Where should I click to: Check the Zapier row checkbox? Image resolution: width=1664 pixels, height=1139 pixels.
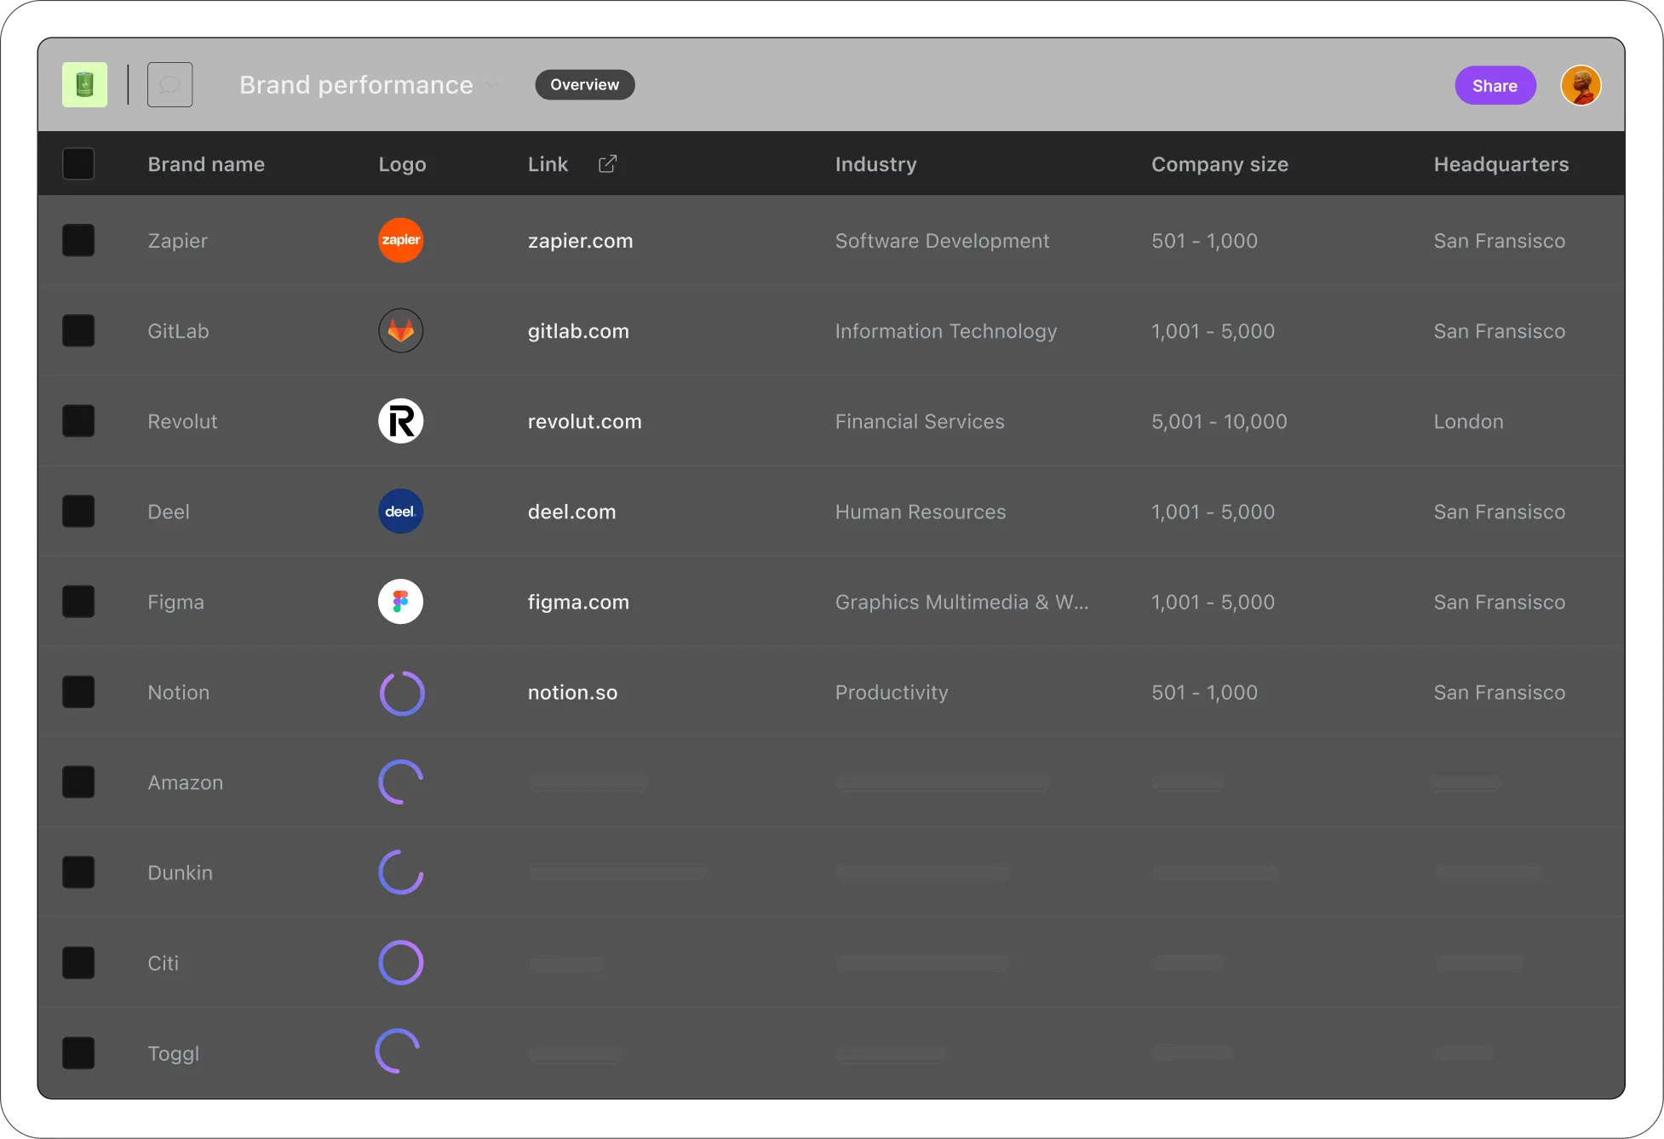(x=78, y=240)
